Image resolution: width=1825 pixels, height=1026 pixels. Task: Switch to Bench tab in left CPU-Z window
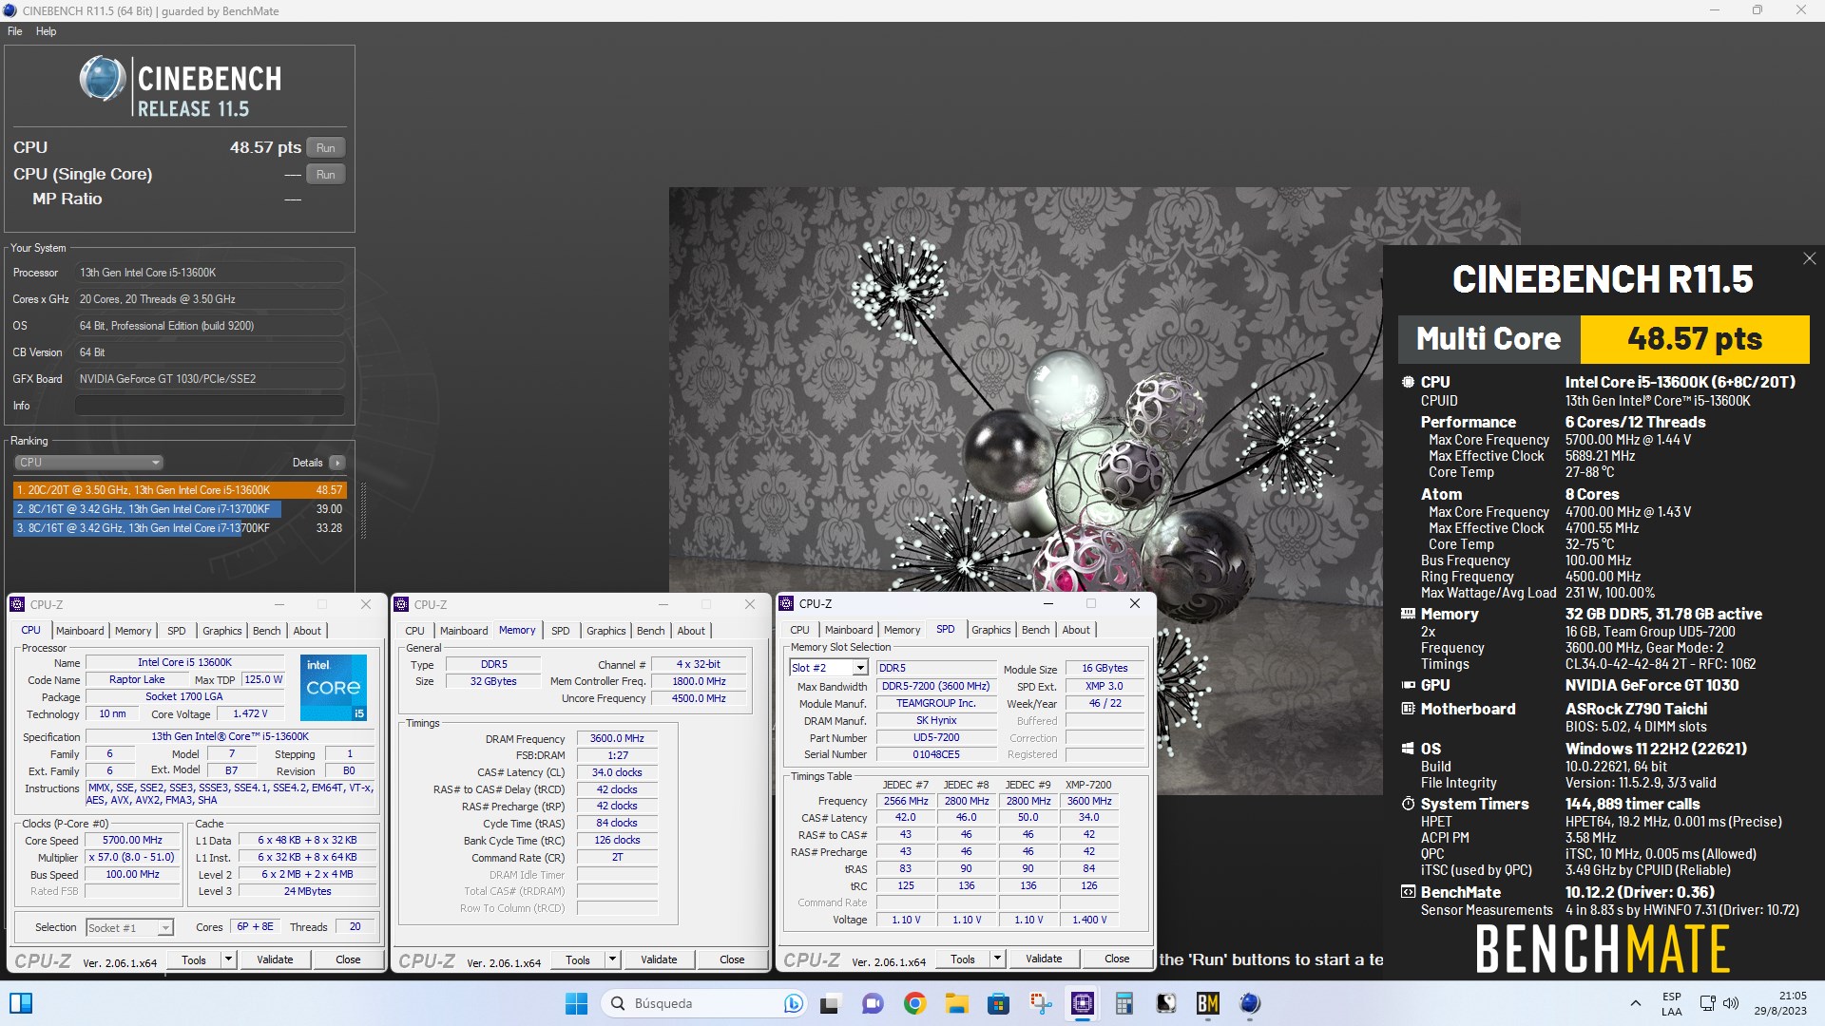[267, 631]
